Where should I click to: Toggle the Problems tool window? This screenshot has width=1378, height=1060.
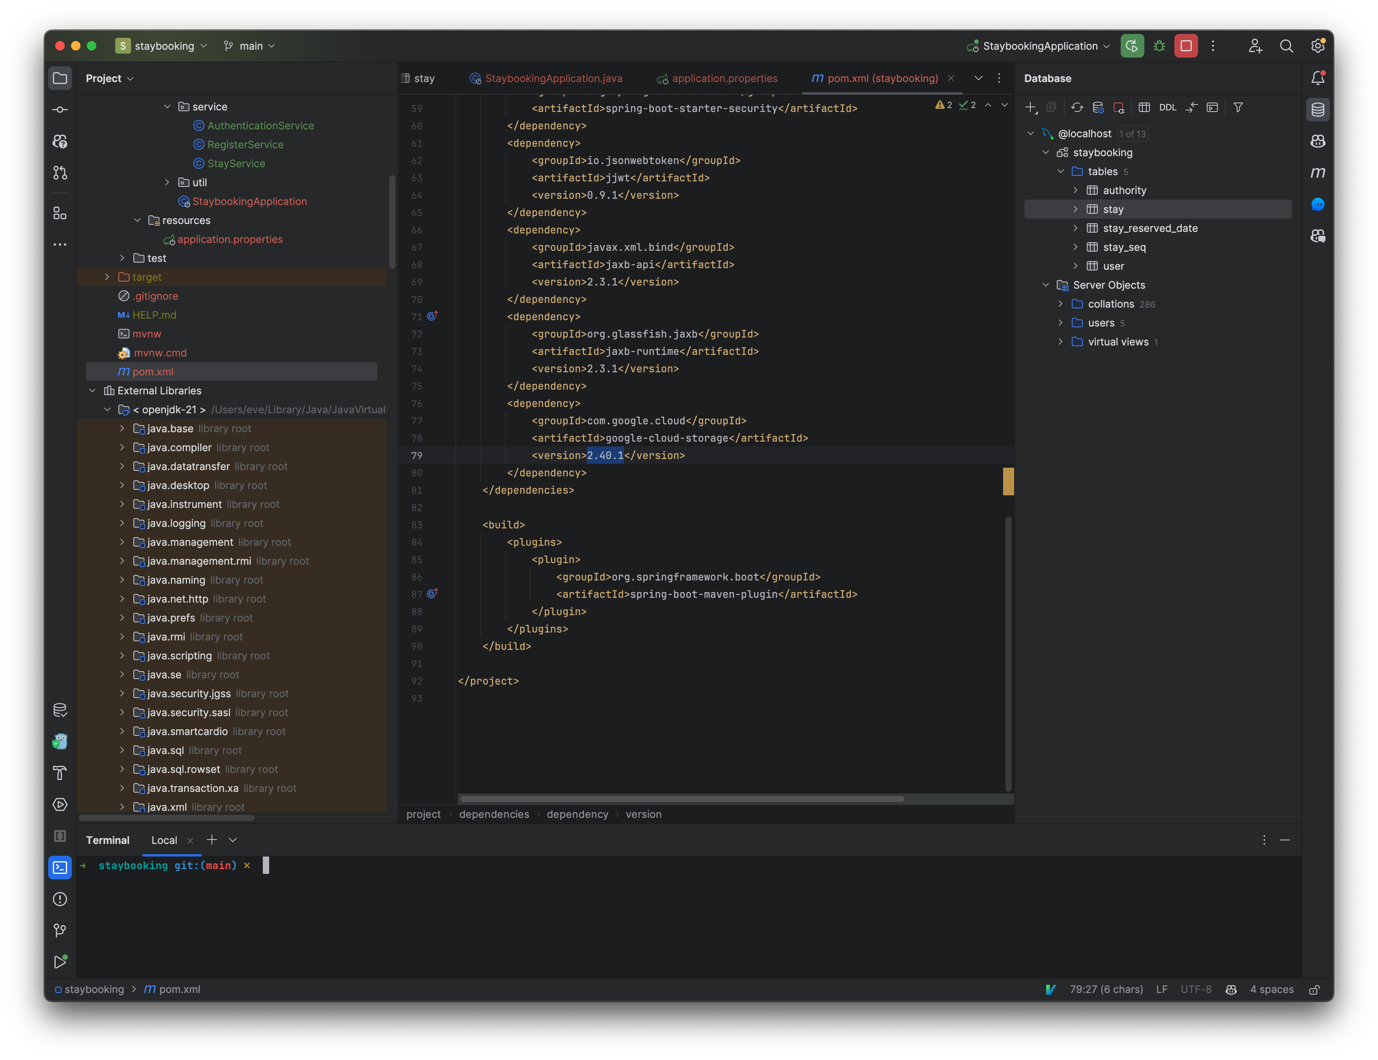60,899
